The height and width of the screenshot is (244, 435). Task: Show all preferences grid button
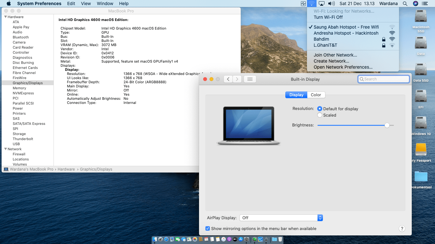point(250,79)
